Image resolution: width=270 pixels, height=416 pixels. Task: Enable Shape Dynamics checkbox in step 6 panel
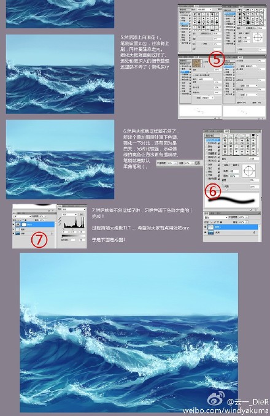point(207,143)
